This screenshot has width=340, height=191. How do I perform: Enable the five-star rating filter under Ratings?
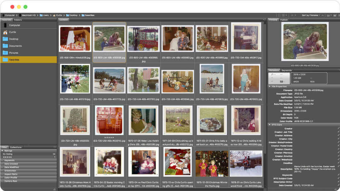pos(8,157)
